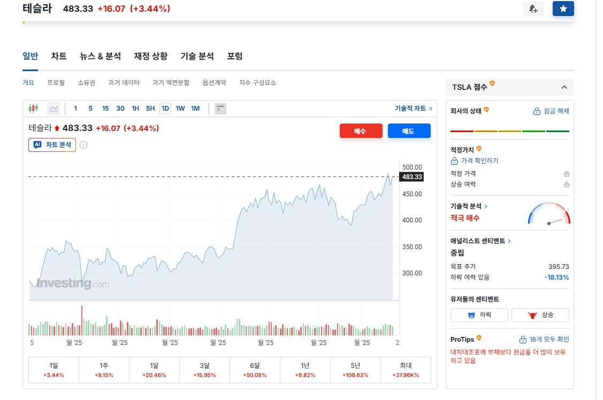603x400 pixels.
Task: Show the 6달 performance range
Action: [x=255, y=370]
